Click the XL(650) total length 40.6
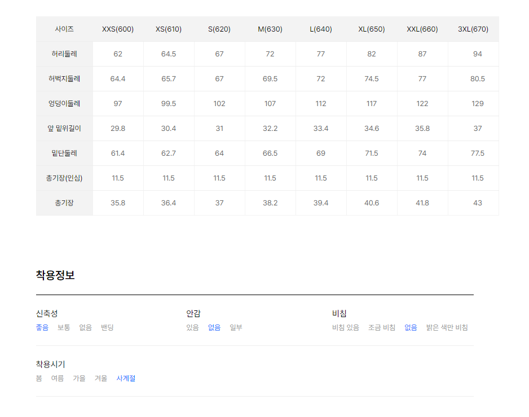The width and height of the screenshot is (529, 417). click(x=372, y=203)
